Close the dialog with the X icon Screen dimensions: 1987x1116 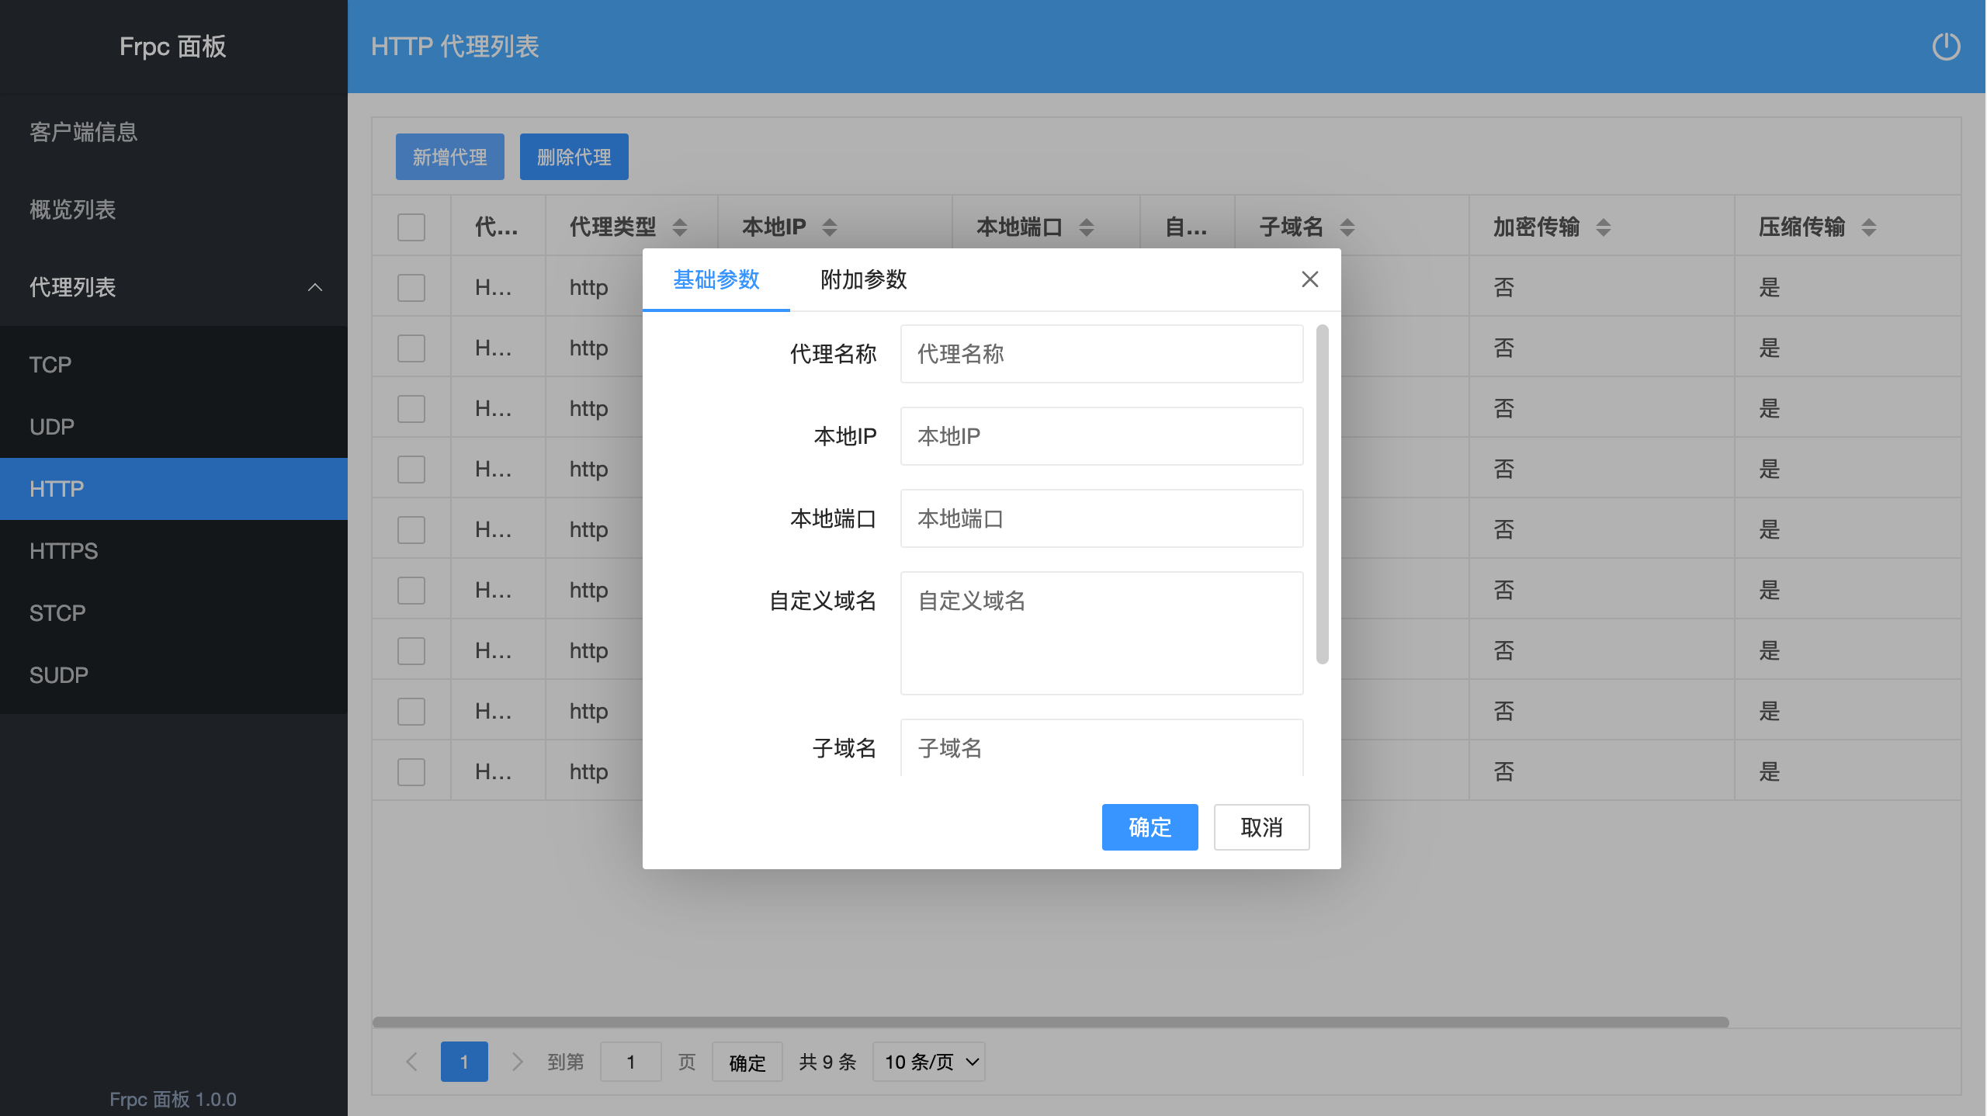[x=1309, y=279]
